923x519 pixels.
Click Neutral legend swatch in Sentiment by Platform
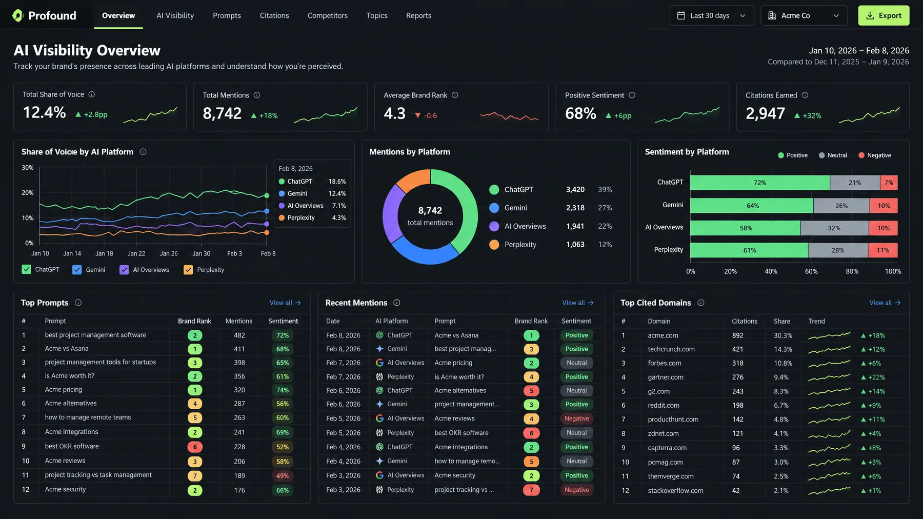tap(822, 155)
